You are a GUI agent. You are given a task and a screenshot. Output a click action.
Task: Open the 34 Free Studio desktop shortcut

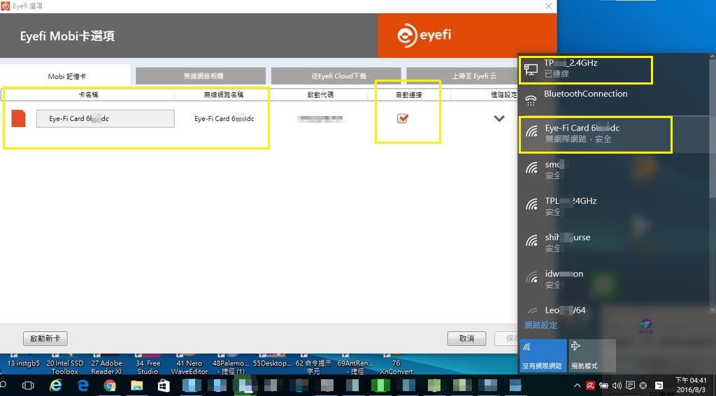148,365
